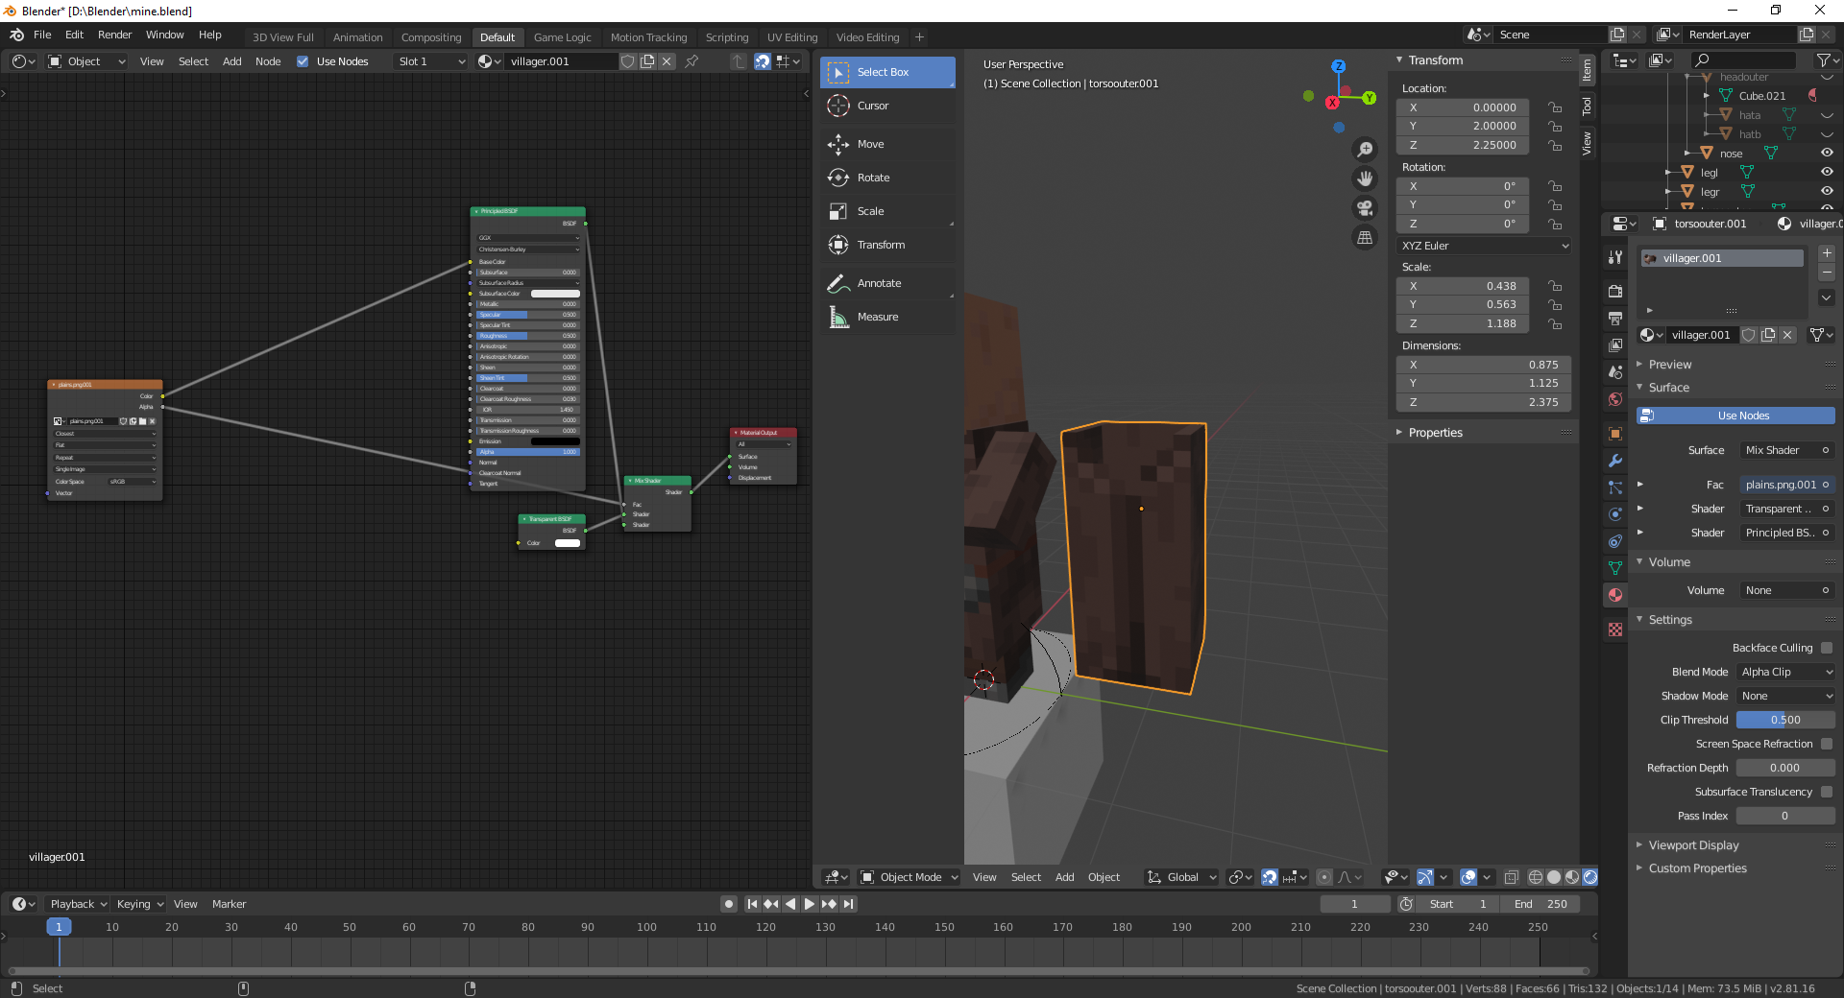This screenshot has height=998, width=1844.
Task: Open Blend Mode Alpha Clip dropdown
Action: 1786,672
